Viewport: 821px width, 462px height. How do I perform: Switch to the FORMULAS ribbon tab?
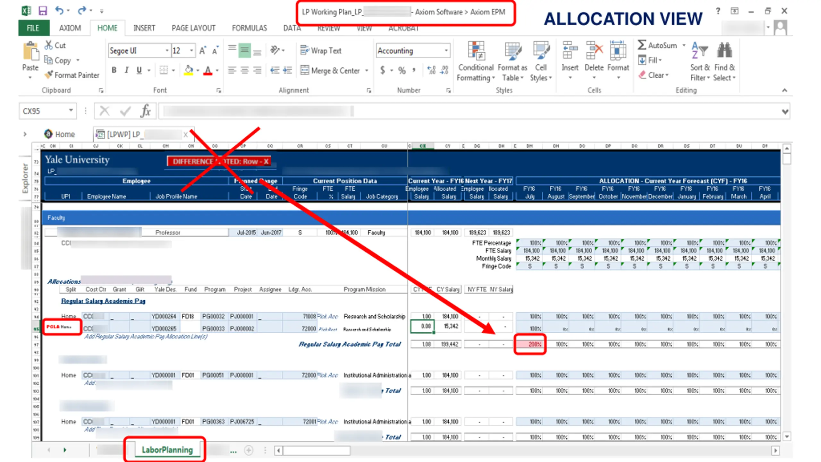[x=249, y=28]
